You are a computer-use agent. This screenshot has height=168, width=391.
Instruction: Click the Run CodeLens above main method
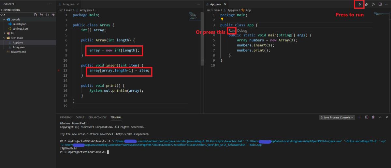(231, 31)
